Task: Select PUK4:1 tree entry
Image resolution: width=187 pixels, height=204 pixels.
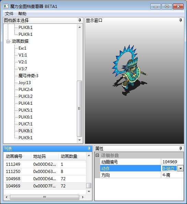Action: [x=25, y=103]
